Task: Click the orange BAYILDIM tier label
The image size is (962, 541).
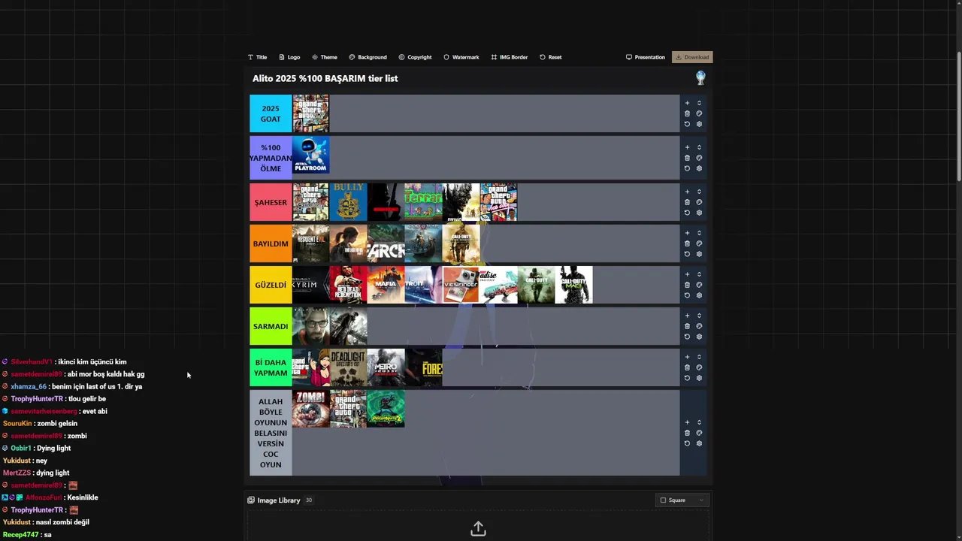Action: click(271, 243)
